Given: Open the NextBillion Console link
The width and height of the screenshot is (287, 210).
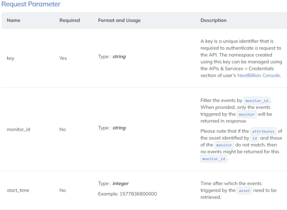Looking at the screenshot, I should pyautogui.click(x=258, y=75).
